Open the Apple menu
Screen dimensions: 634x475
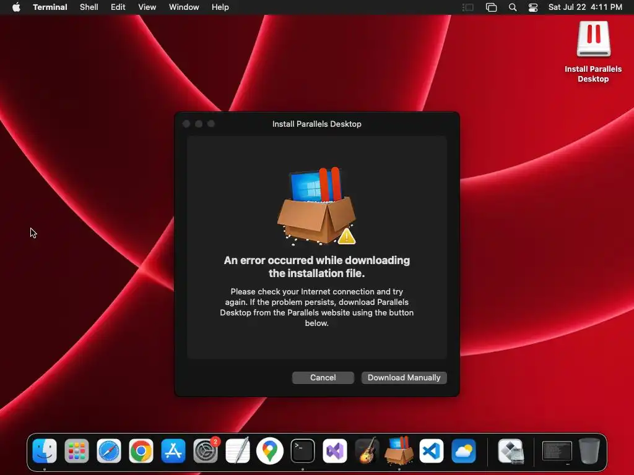(x=16, y=7)
